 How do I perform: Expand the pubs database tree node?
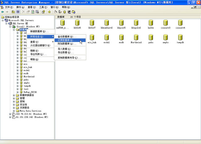tap(18, 80)
